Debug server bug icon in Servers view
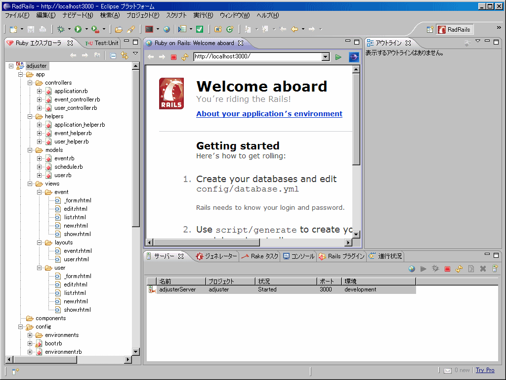The width and height of the screenshot is (506, 380). (x=435, y=269)
